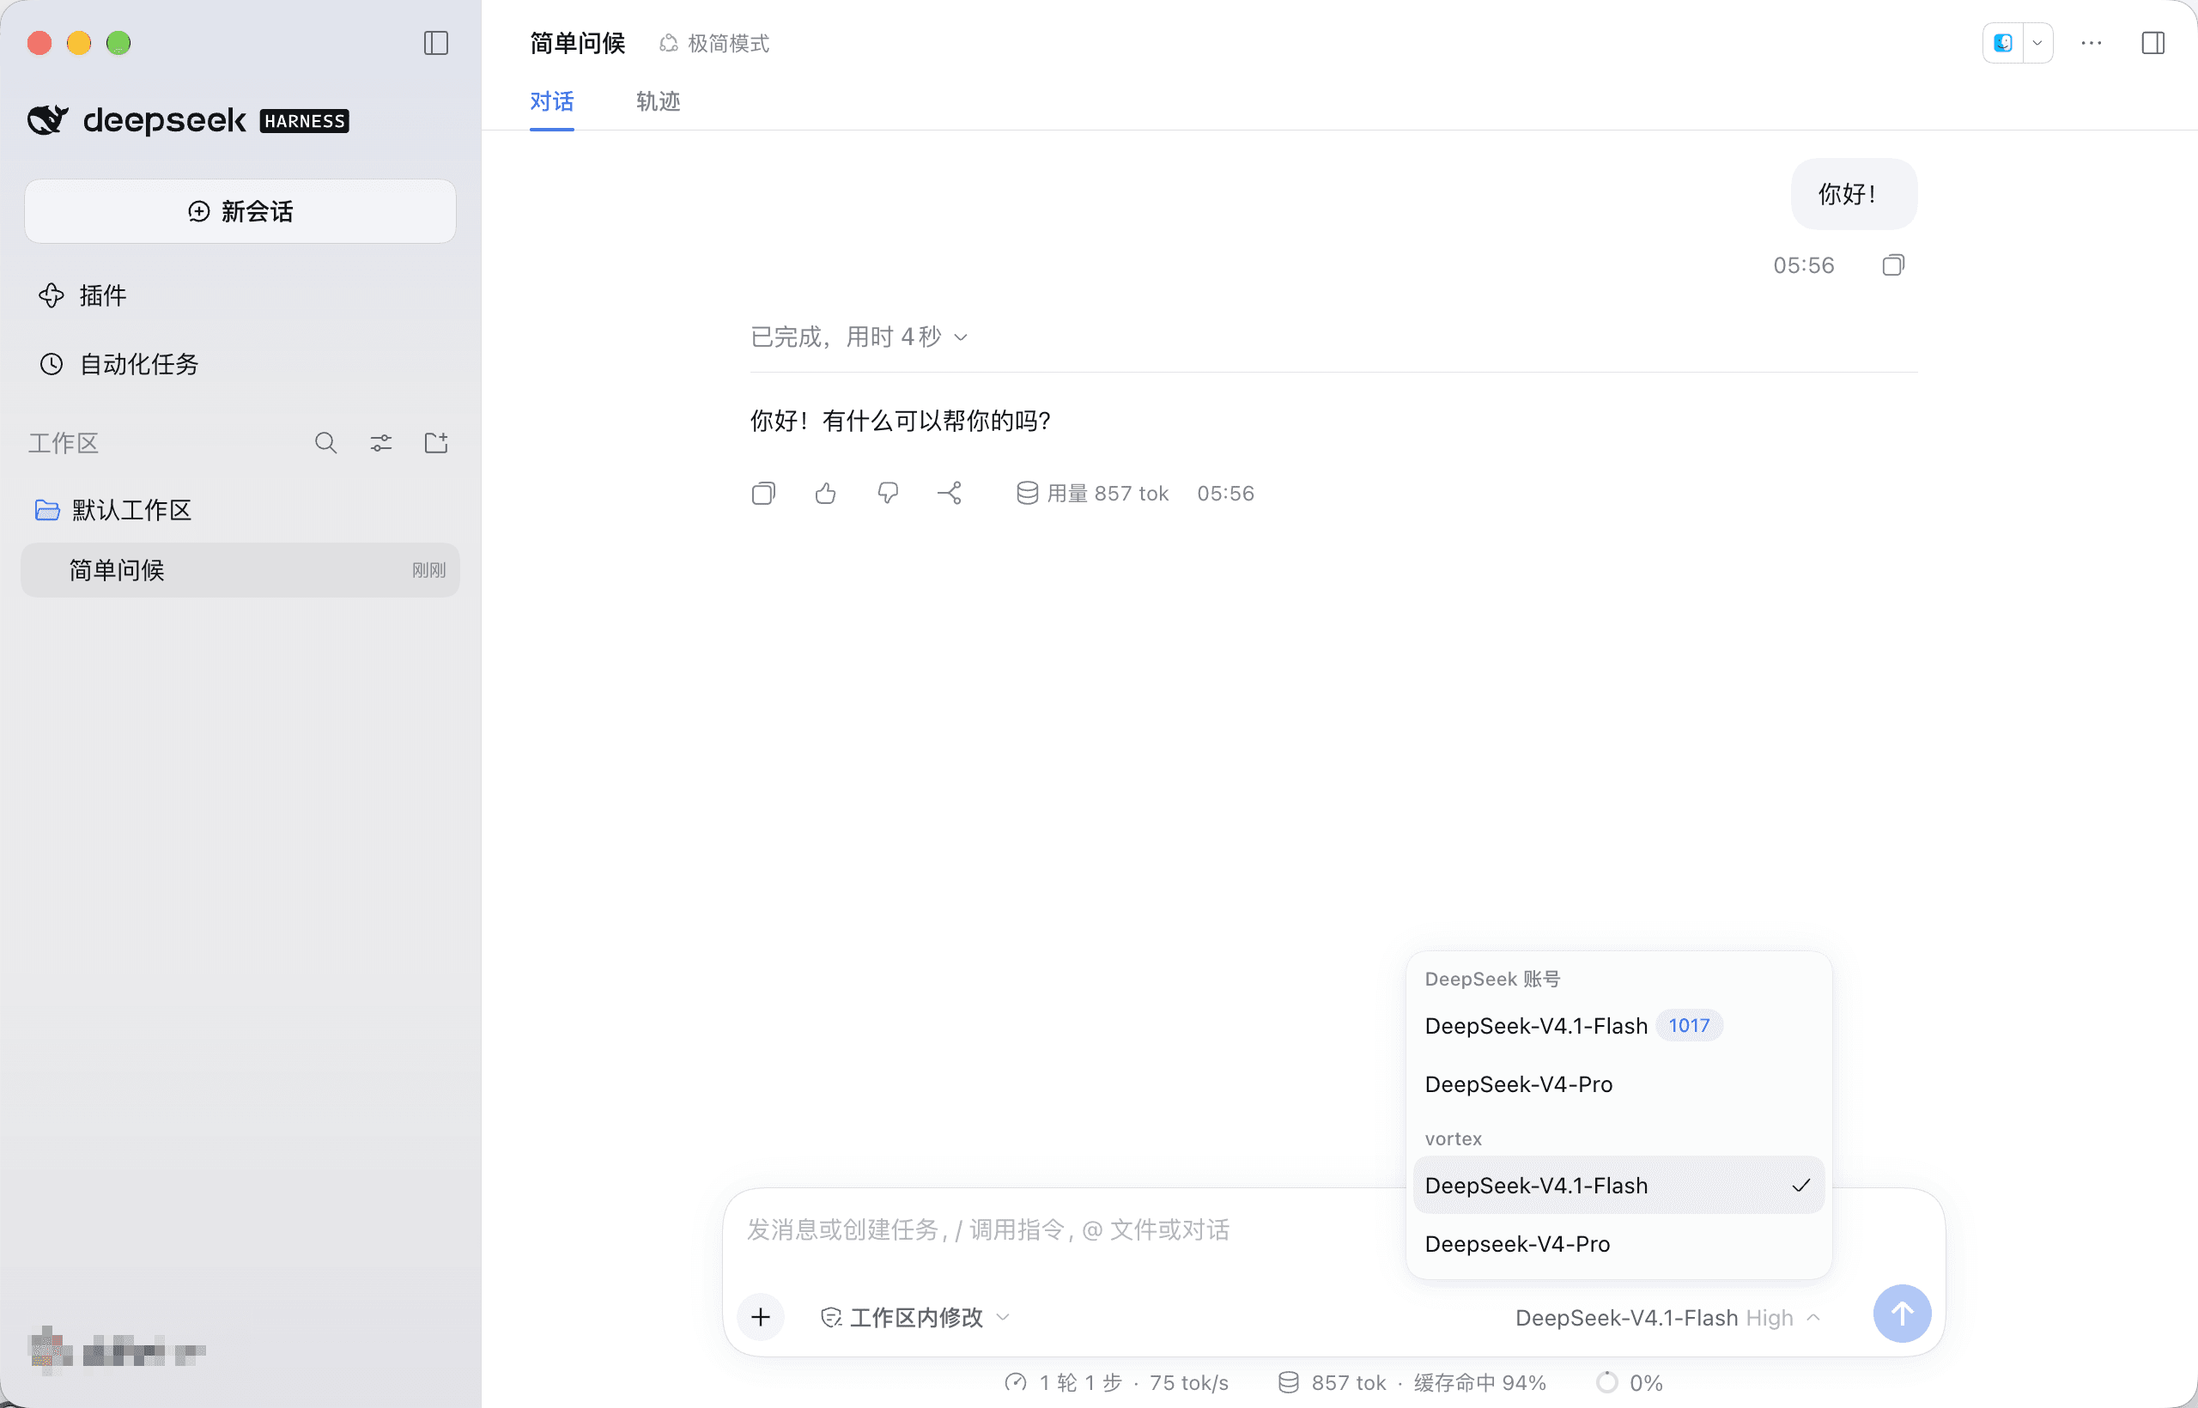Share the assistant reply
2198x1408 pixels.
[950, 494]
